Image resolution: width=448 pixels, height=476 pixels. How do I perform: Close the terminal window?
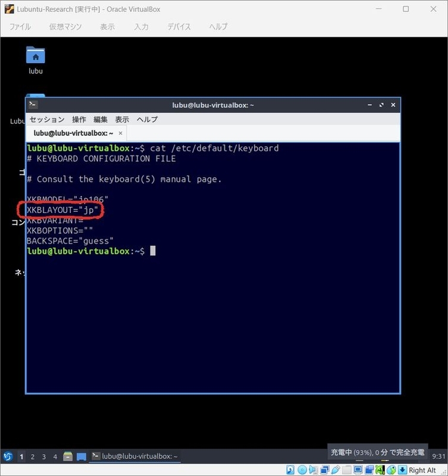(x=393, y=105)
